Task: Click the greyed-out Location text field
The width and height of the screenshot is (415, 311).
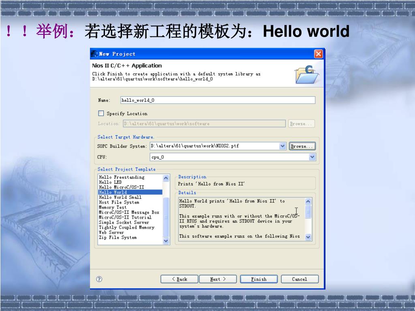Action: click(x=204, y=124)
